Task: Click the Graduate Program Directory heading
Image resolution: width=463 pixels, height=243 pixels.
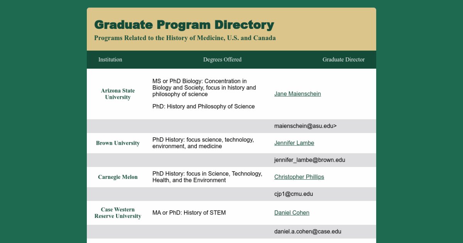Action: (184, 25)
